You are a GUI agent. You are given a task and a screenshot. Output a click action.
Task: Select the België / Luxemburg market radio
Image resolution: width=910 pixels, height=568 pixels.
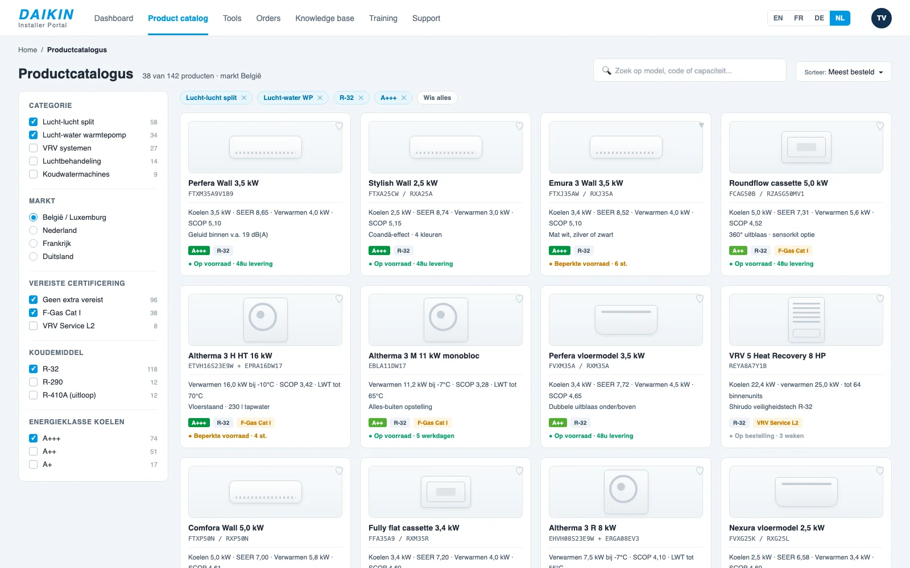point(33,217)
